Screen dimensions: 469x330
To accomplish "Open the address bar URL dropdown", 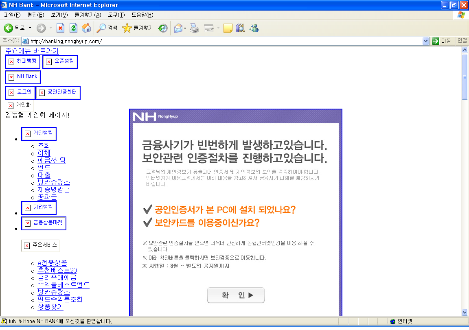I will [x=425, y=41].
